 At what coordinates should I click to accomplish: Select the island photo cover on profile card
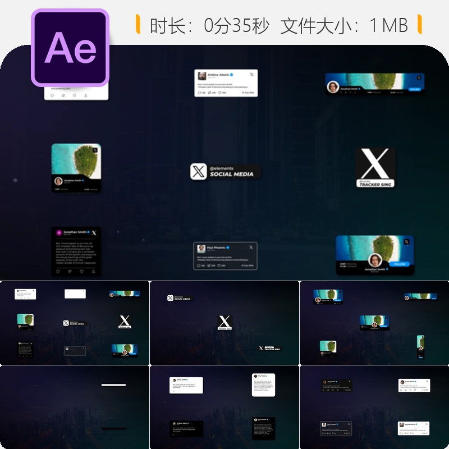point(73,160)
